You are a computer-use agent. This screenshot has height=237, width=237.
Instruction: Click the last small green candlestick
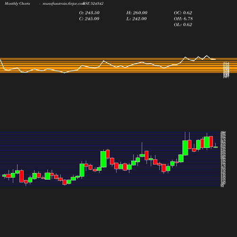[x=216, y=147]
